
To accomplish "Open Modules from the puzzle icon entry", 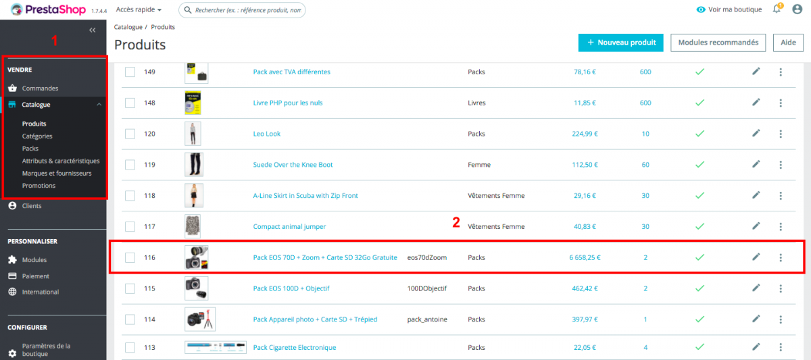I will tap(34, 260).
